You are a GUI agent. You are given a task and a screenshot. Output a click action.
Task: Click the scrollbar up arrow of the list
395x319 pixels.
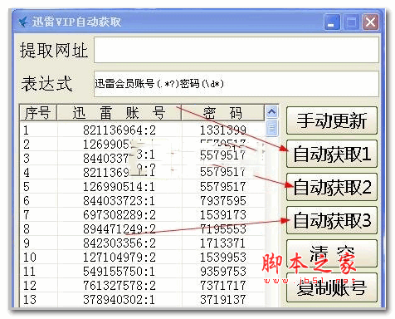tap(271, 111)
